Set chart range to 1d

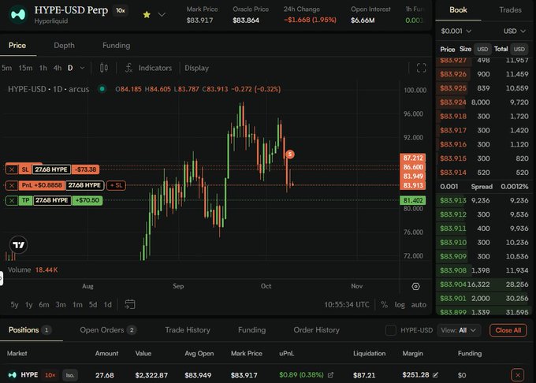(108, 304)
